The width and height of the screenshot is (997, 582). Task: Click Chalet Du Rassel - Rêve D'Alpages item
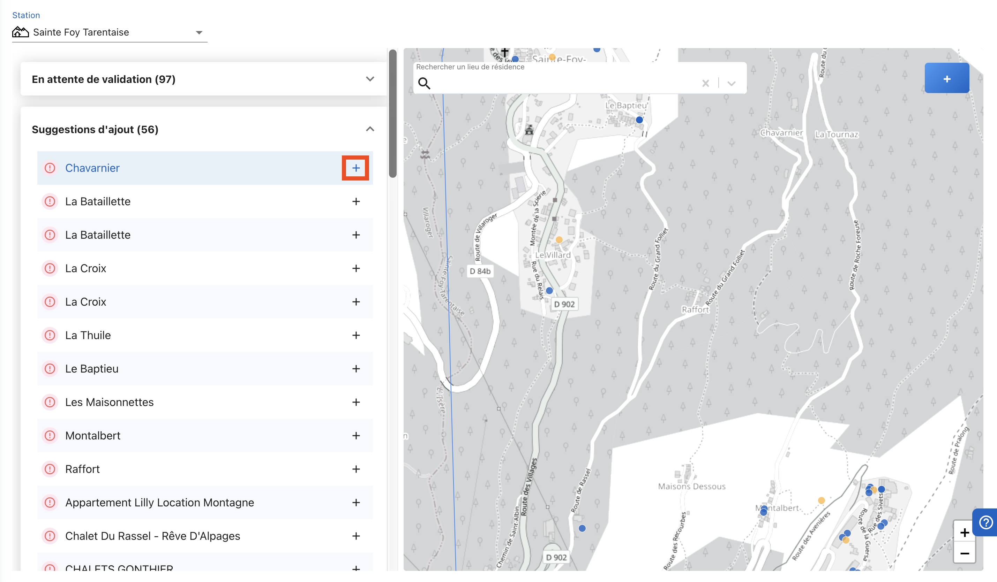point(152,536)
